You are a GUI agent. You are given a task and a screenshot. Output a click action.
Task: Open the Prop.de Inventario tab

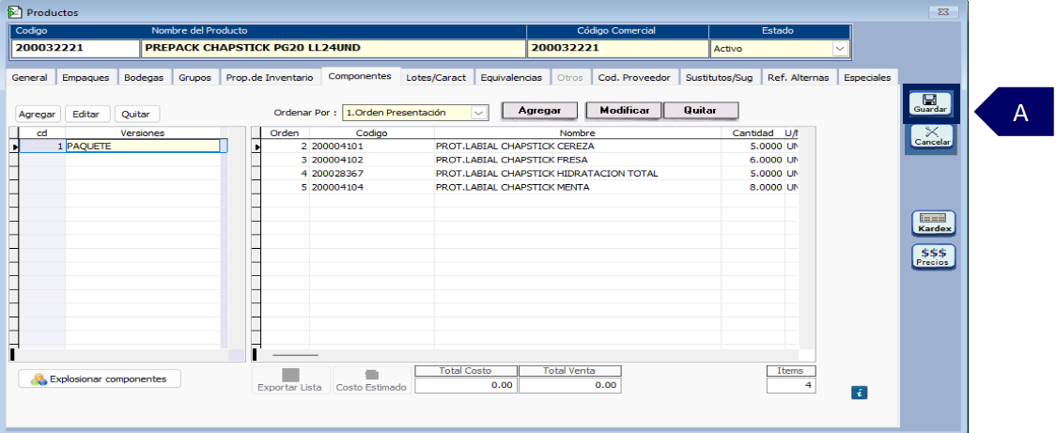[x=270, y=77]
